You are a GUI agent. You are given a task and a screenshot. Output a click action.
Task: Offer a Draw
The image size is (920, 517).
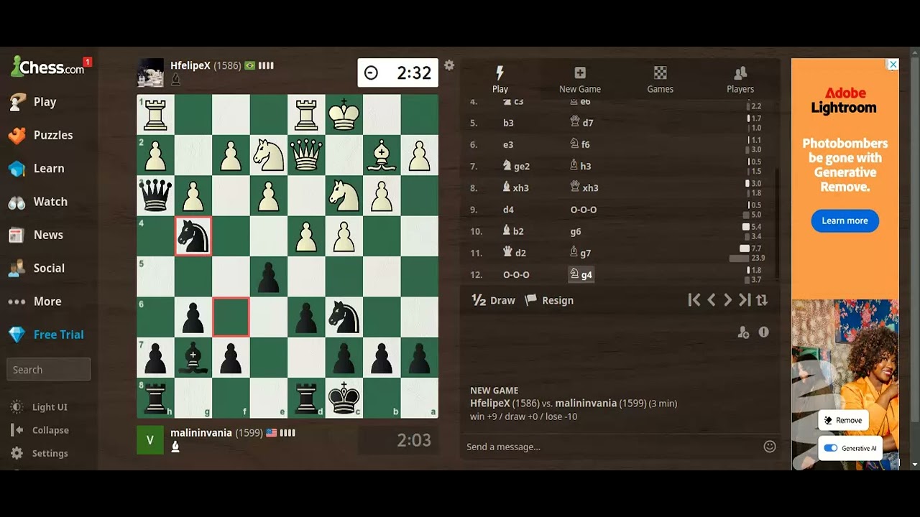click(x=494, y=300)
